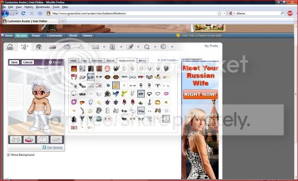Go to Firefox home page icon
The width and height of the screenshot is (298, 181).
pos(40,13)
